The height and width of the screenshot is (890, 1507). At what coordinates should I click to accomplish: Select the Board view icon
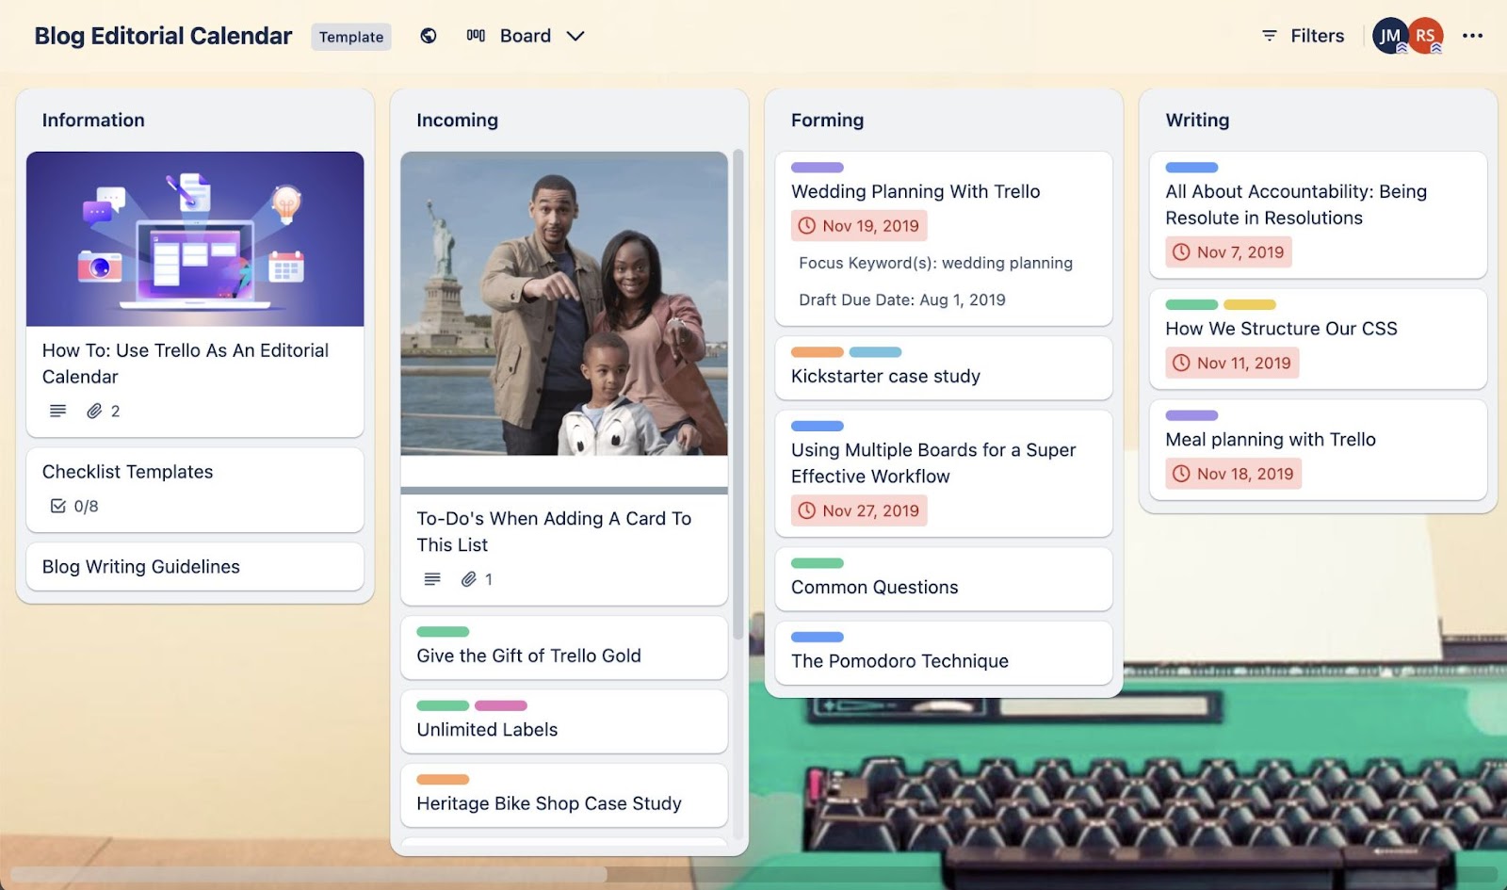tap(476, 35)
